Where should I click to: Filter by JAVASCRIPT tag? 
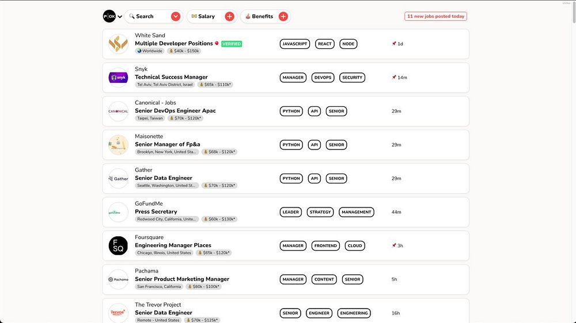[x=294, y=44]
